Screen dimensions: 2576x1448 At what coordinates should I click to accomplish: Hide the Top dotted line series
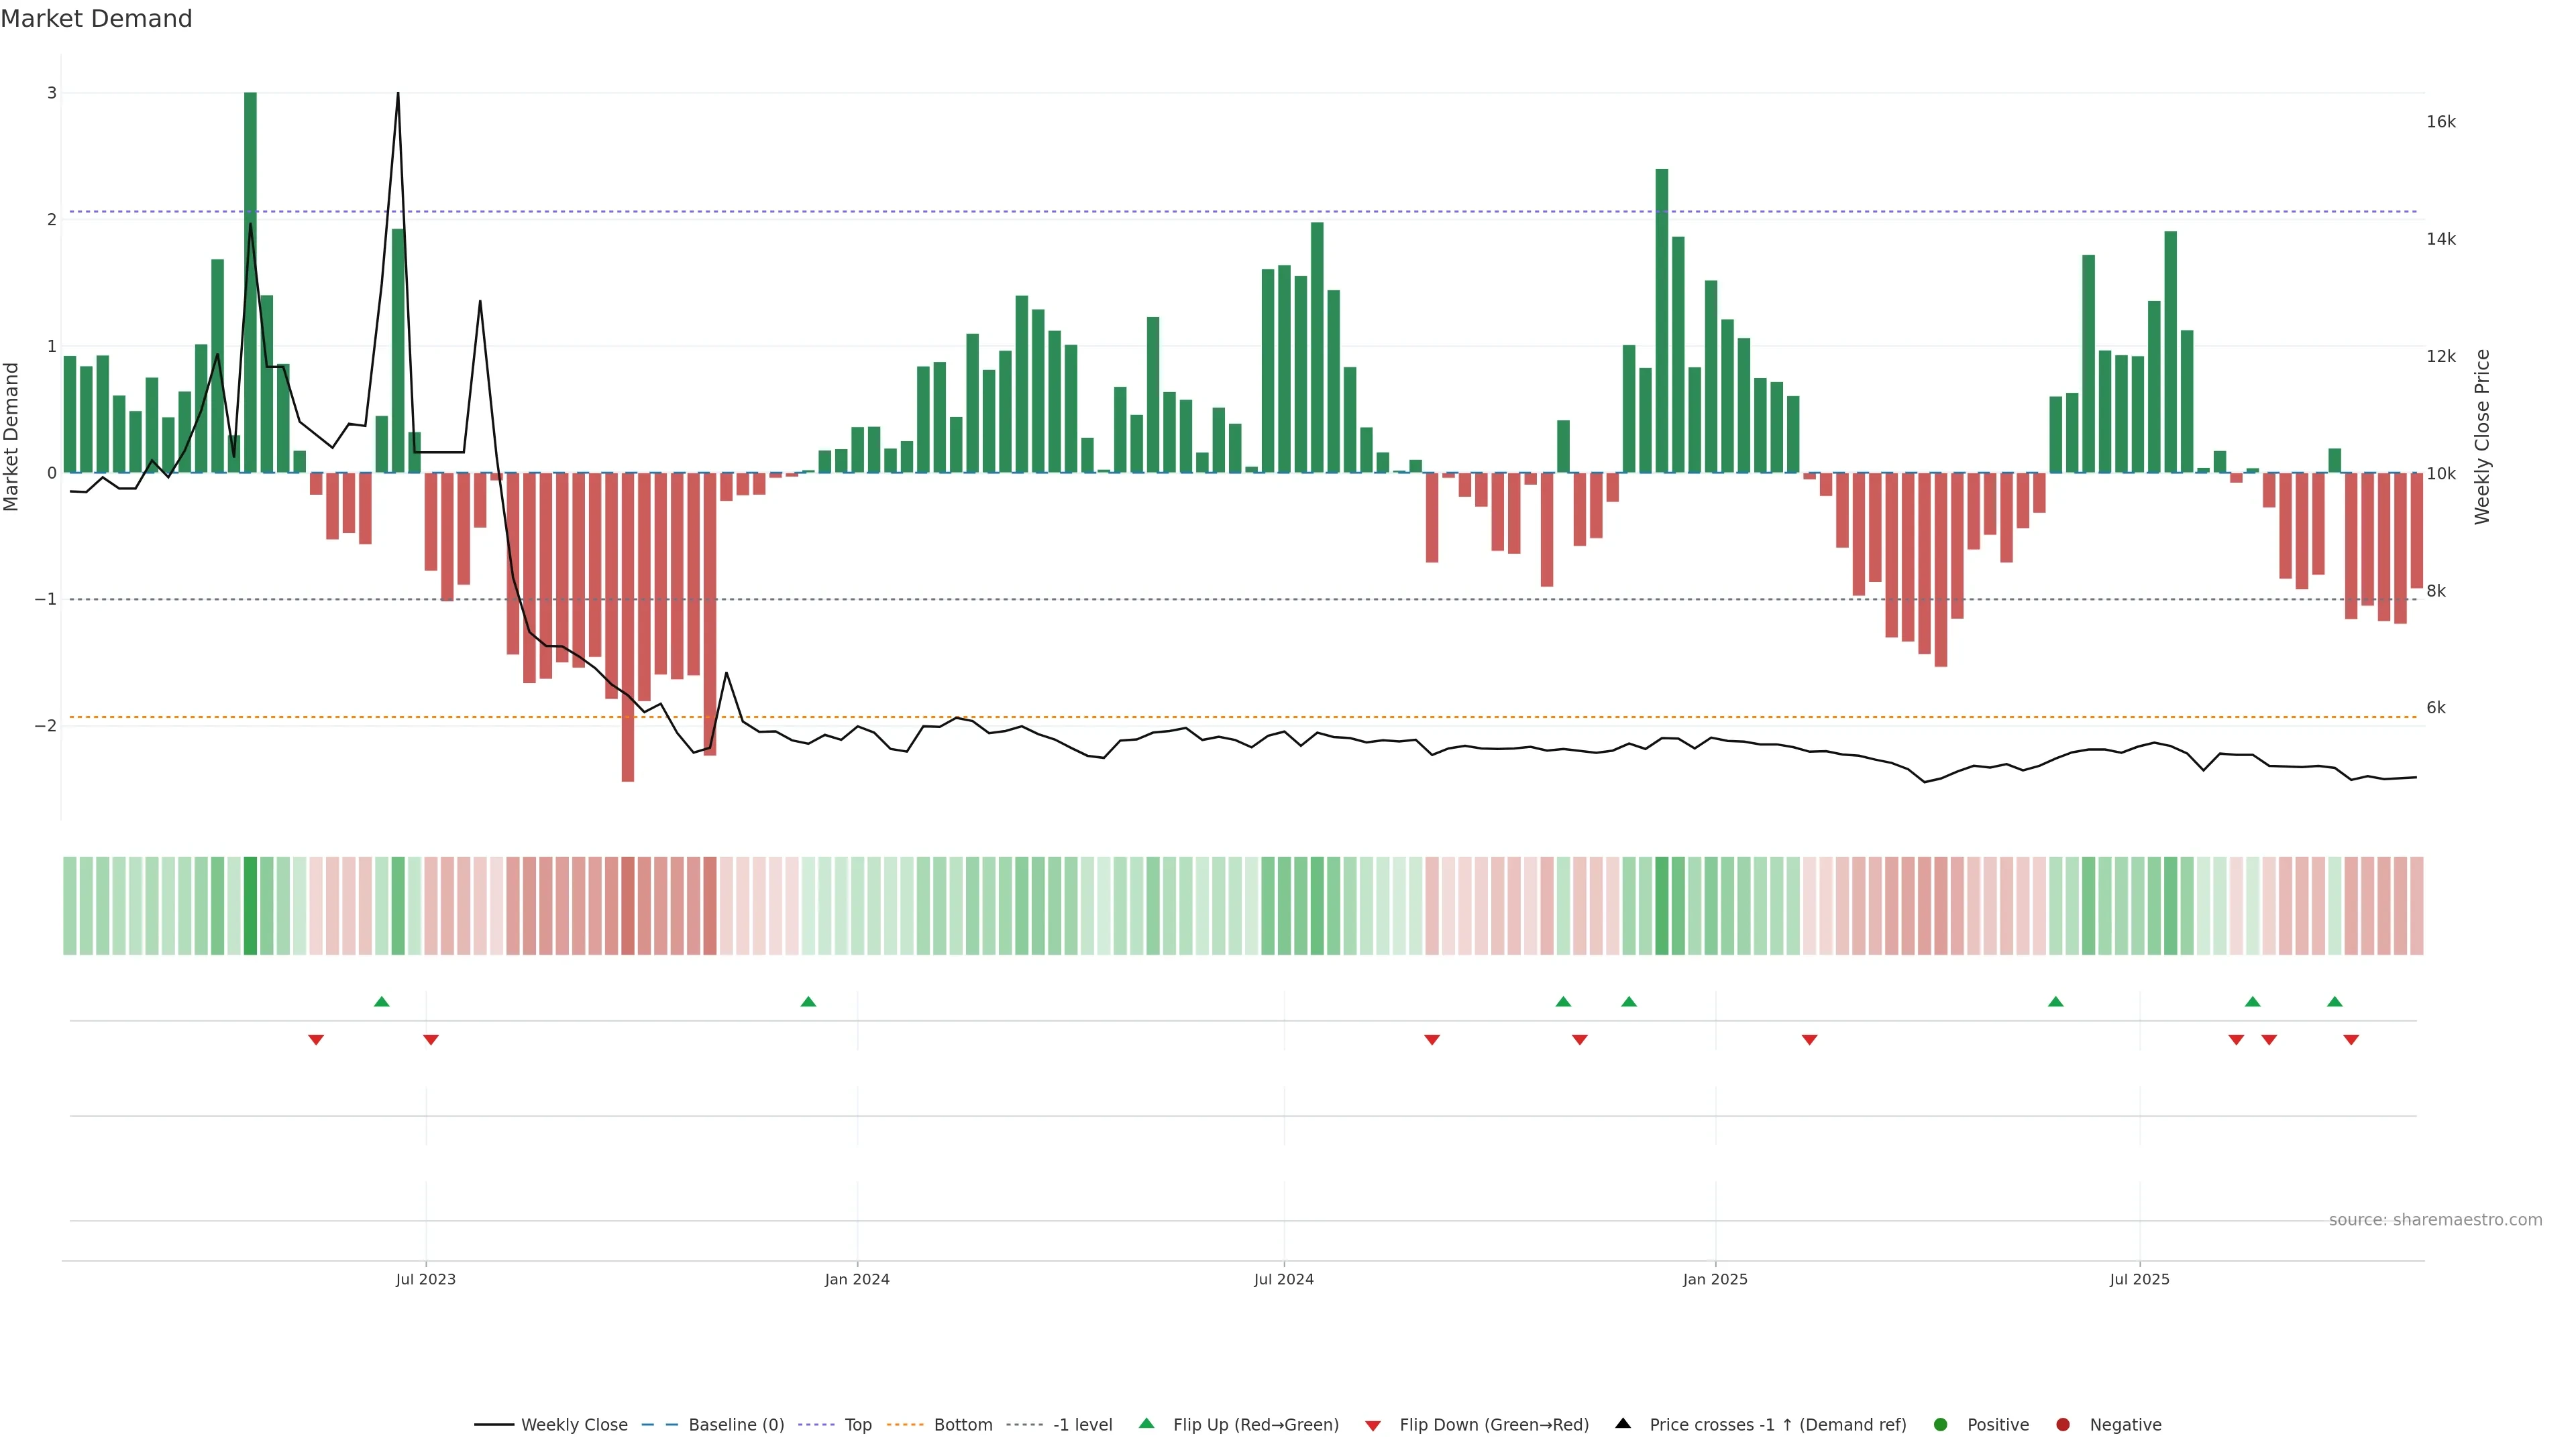[857, 1424]
